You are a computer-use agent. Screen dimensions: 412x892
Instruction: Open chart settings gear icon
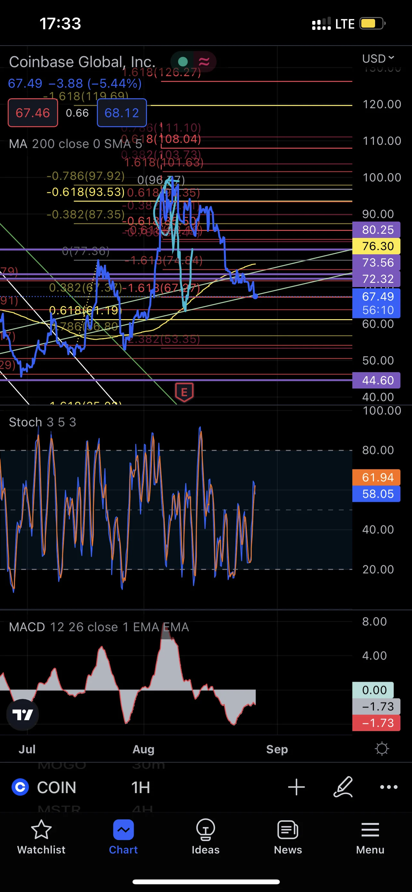382,749
